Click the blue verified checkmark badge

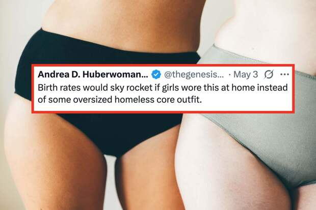click(x=156, y=74)
